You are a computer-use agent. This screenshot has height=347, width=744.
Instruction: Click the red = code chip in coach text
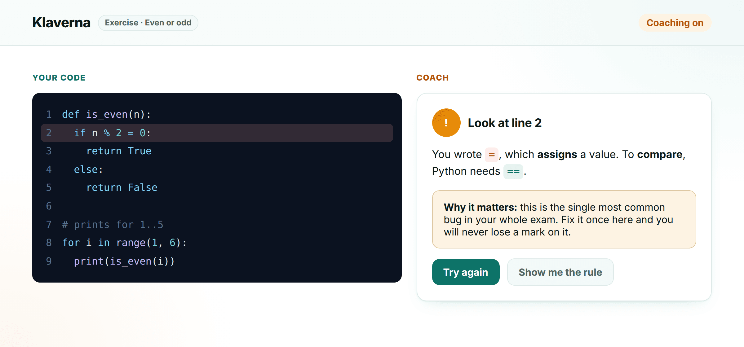491,155
